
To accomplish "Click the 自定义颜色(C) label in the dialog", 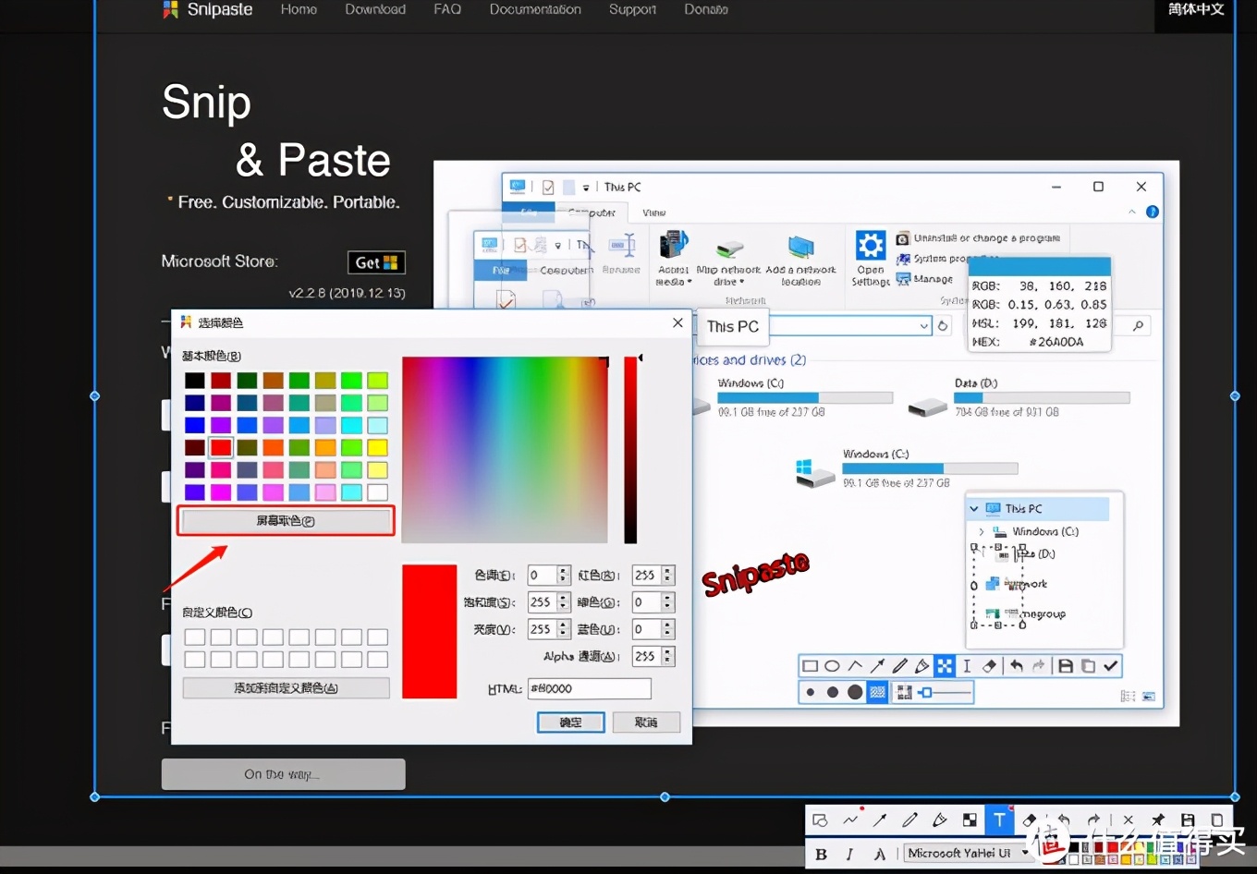I will [x=217, y=613].
